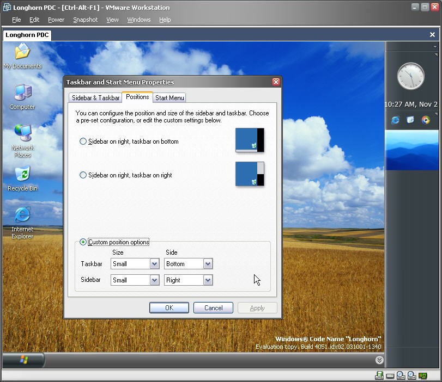The width and height of the screenshot is (442, 382).
Task: Open the Snapshot menu in VMware
Action: [x=85, y=20]
